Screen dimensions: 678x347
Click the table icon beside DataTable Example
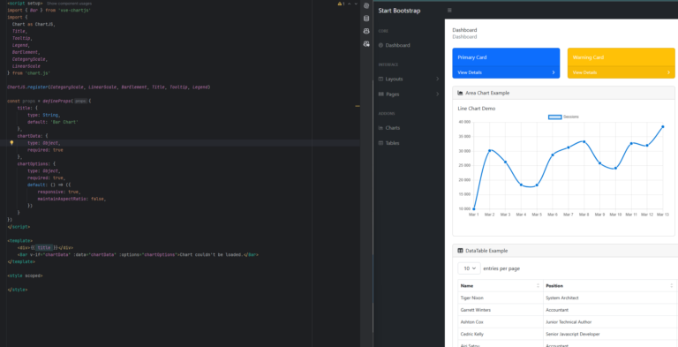coord(460,251)
